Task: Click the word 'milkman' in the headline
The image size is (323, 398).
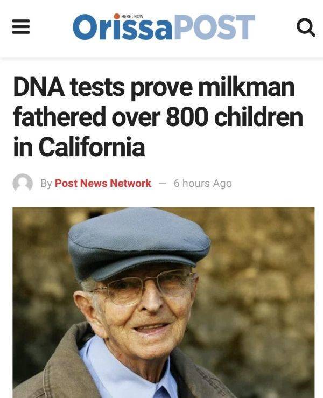Action: coord(247,87)
